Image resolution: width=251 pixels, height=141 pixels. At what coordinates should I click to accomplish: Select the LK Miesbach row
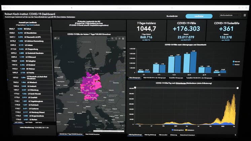[32, 82]
